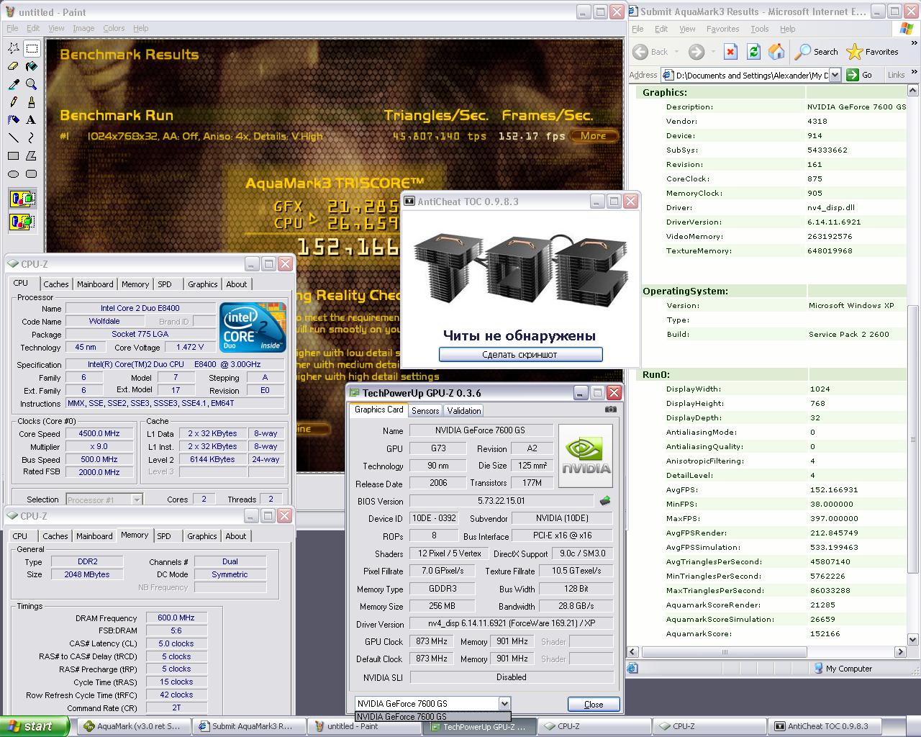Select the Polygon shape tool
Viewport: 921px width, 737px height.
point(32,156)
